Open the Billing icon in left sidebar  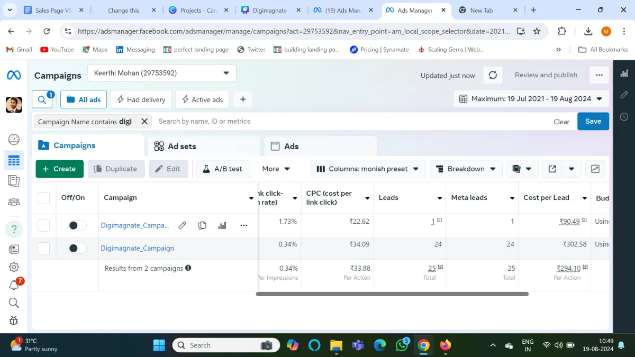tap(14, 249)
